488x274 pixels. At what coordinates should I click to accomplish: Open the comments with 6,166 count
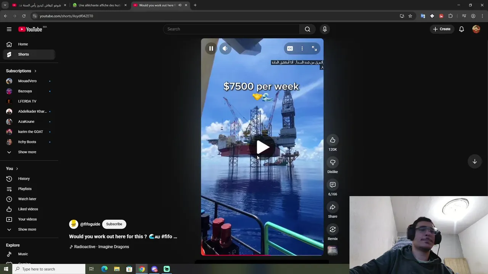click(332, 185)
